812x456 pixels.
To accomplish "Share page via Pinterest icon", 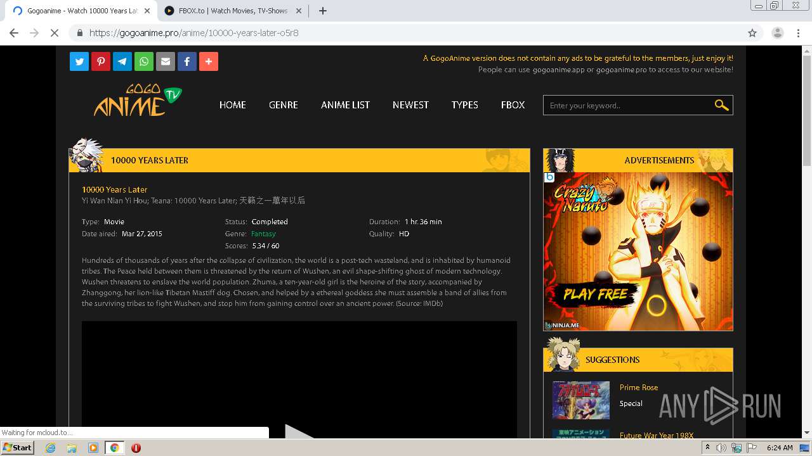I will click(x=101, y=61).
